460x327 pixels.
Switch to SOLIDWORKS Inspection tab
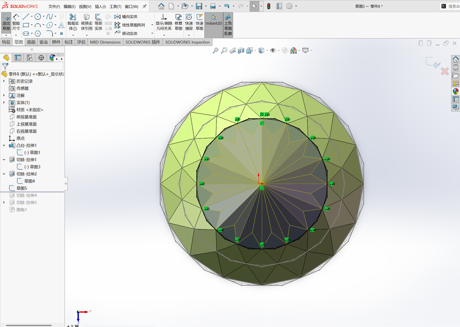[187, 42]
